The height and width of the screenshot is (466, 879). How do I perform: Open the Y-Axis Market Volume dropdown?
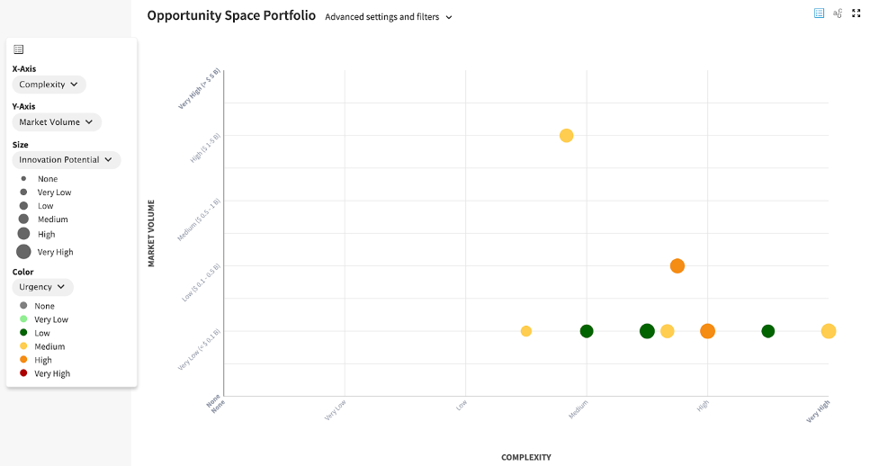(x=57, y=122)
